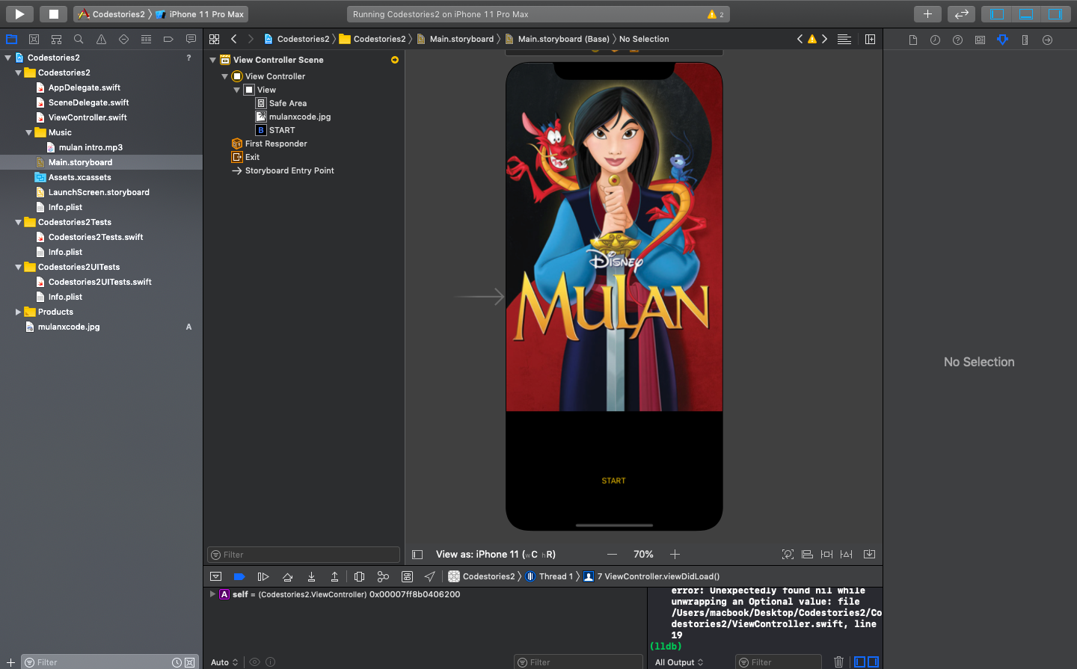Open the All Output dropdown
Viewport: 1077px width, 669px height.
(678, 662)
